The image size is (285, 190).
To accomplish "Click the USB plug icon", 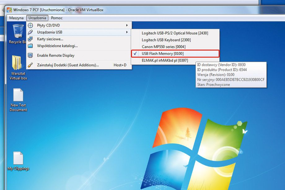I will tap(30, 32).
